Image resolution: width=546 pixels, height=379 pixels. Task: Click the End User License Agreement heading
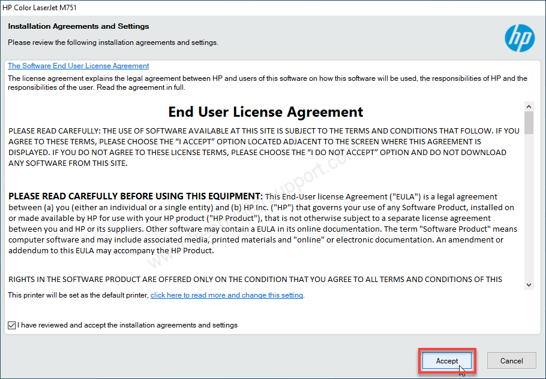265,112
